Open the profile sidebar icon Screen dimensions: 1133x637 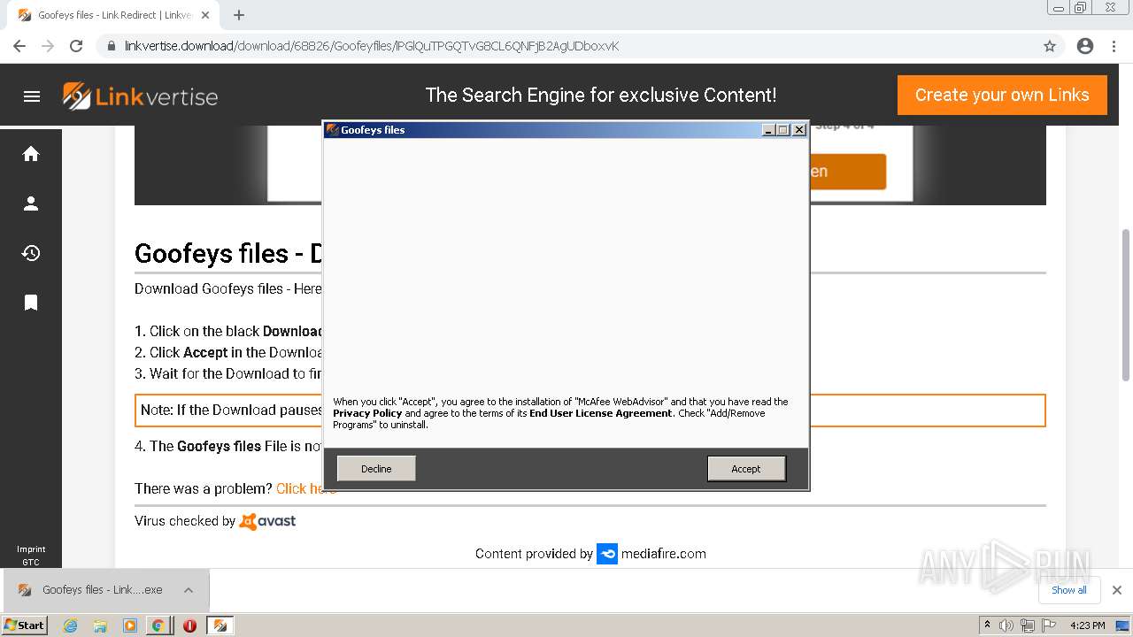31,203
